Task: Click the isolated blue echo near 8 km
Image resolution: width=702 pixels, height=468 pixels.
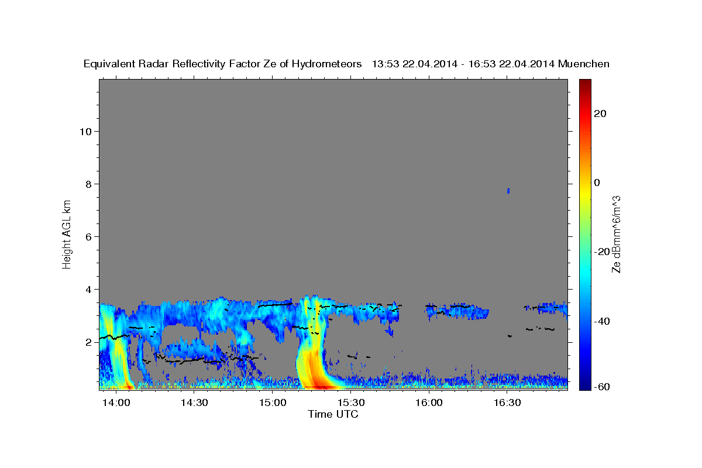Action: point(508,191)
